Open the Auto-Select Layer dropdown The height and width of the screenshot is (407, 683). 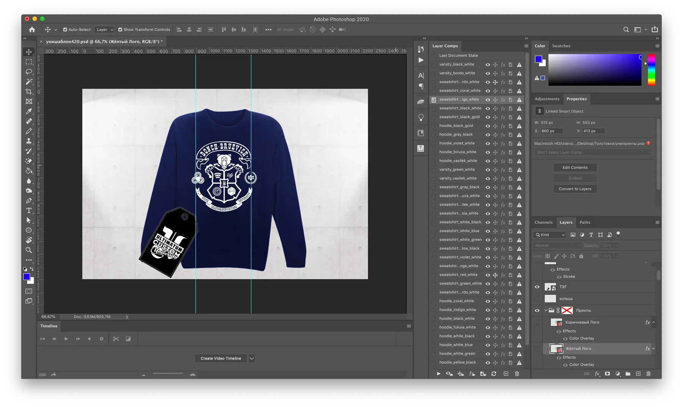(104, 30)
